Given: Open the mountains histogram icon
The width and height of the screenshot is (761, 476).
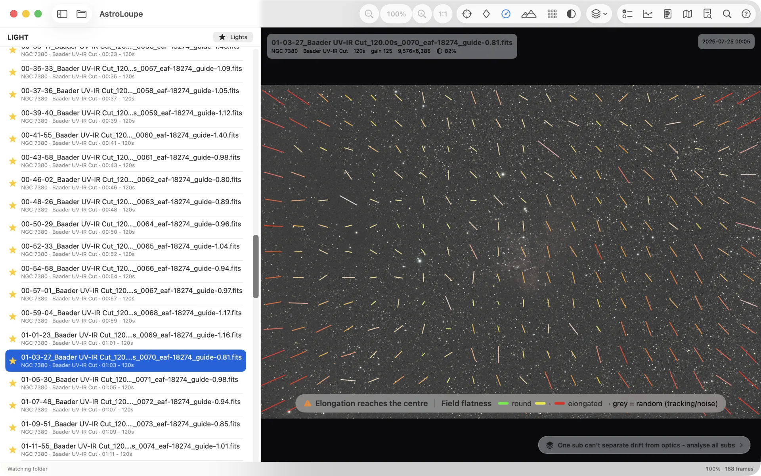Looking at the screenshot, I should 529,14.
